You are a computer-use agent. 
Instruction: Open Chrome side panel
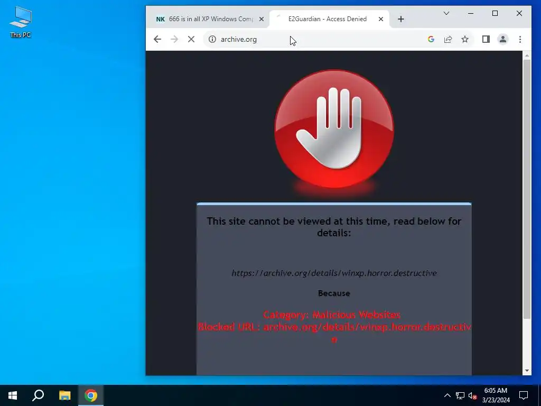tap(486, 39)
